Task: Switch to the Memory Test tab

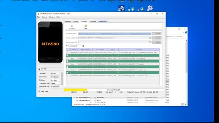Action: click(103, 21)
